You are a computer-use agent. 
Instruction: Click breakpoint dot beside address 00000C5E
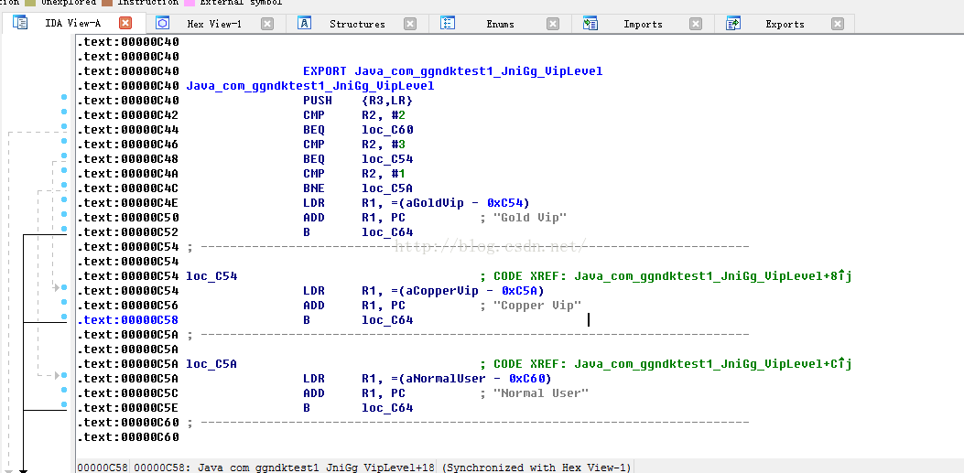(64, 404)
